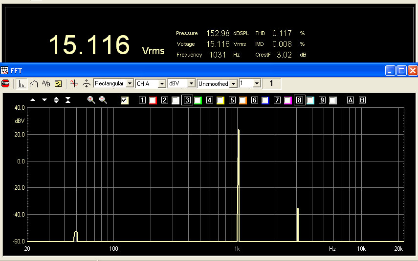Click the curve envelope display icon
Viewport: 418px width, 261px height.
click(34, 83)
